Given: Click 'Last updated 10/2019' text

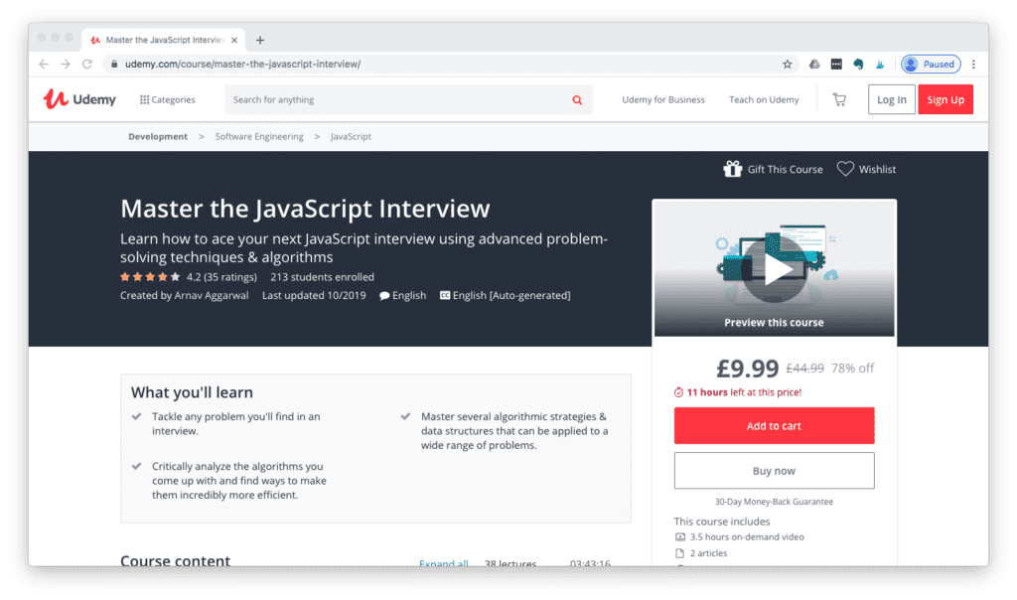Looking at the screenshot, I should [314, 295].
